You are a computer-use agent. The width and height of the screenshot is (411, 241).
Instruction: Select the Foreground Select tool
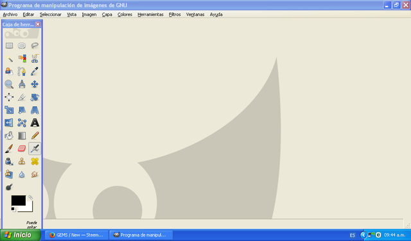click(9, 71)
